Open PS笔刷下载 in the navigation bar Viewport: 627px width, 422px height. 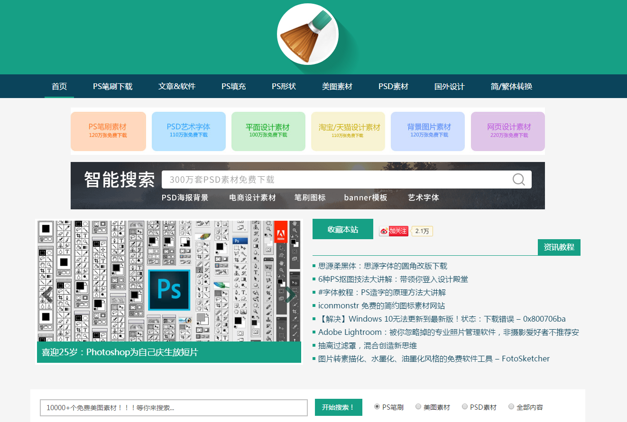(x=112, y=86)
